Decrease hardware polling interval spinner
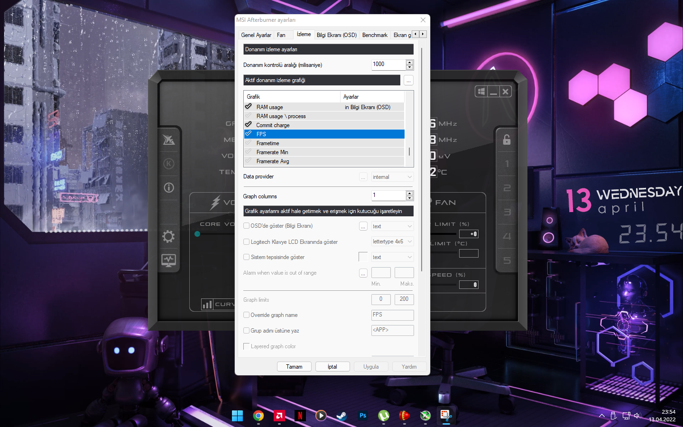Screen dimensions: 683x427 tap(410, 67)
